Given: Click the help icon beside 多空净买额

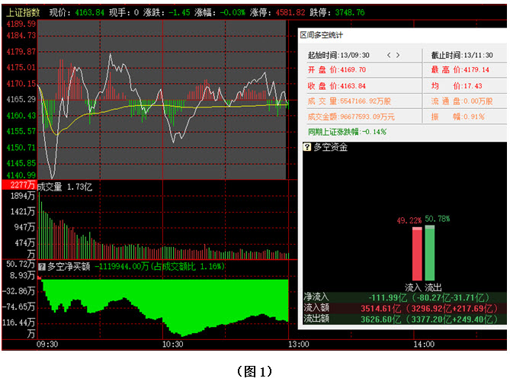Looking at the screenshot, I should point(42,266).
